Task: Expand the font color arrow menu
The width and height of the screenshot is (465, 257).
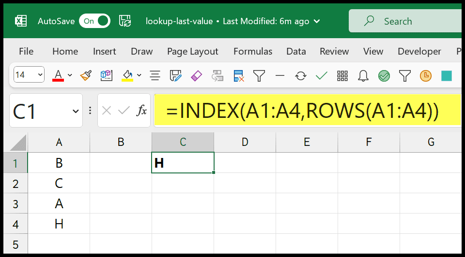Action: coord(70,75)
